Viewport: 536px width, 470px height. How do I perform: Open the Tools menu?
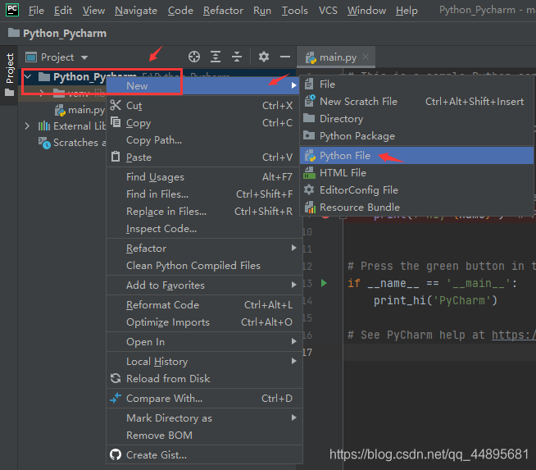[x=295, y=11]
